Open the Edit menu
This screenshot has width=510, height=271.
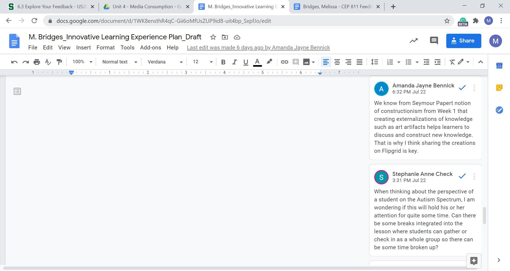tap(48, 48)
